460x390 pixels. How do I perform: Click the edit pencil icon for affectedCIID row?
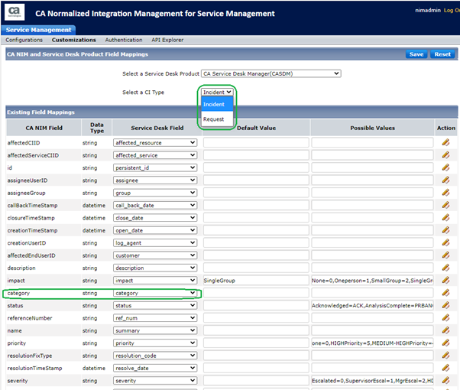pyautogui.click(x=445, y=142)
